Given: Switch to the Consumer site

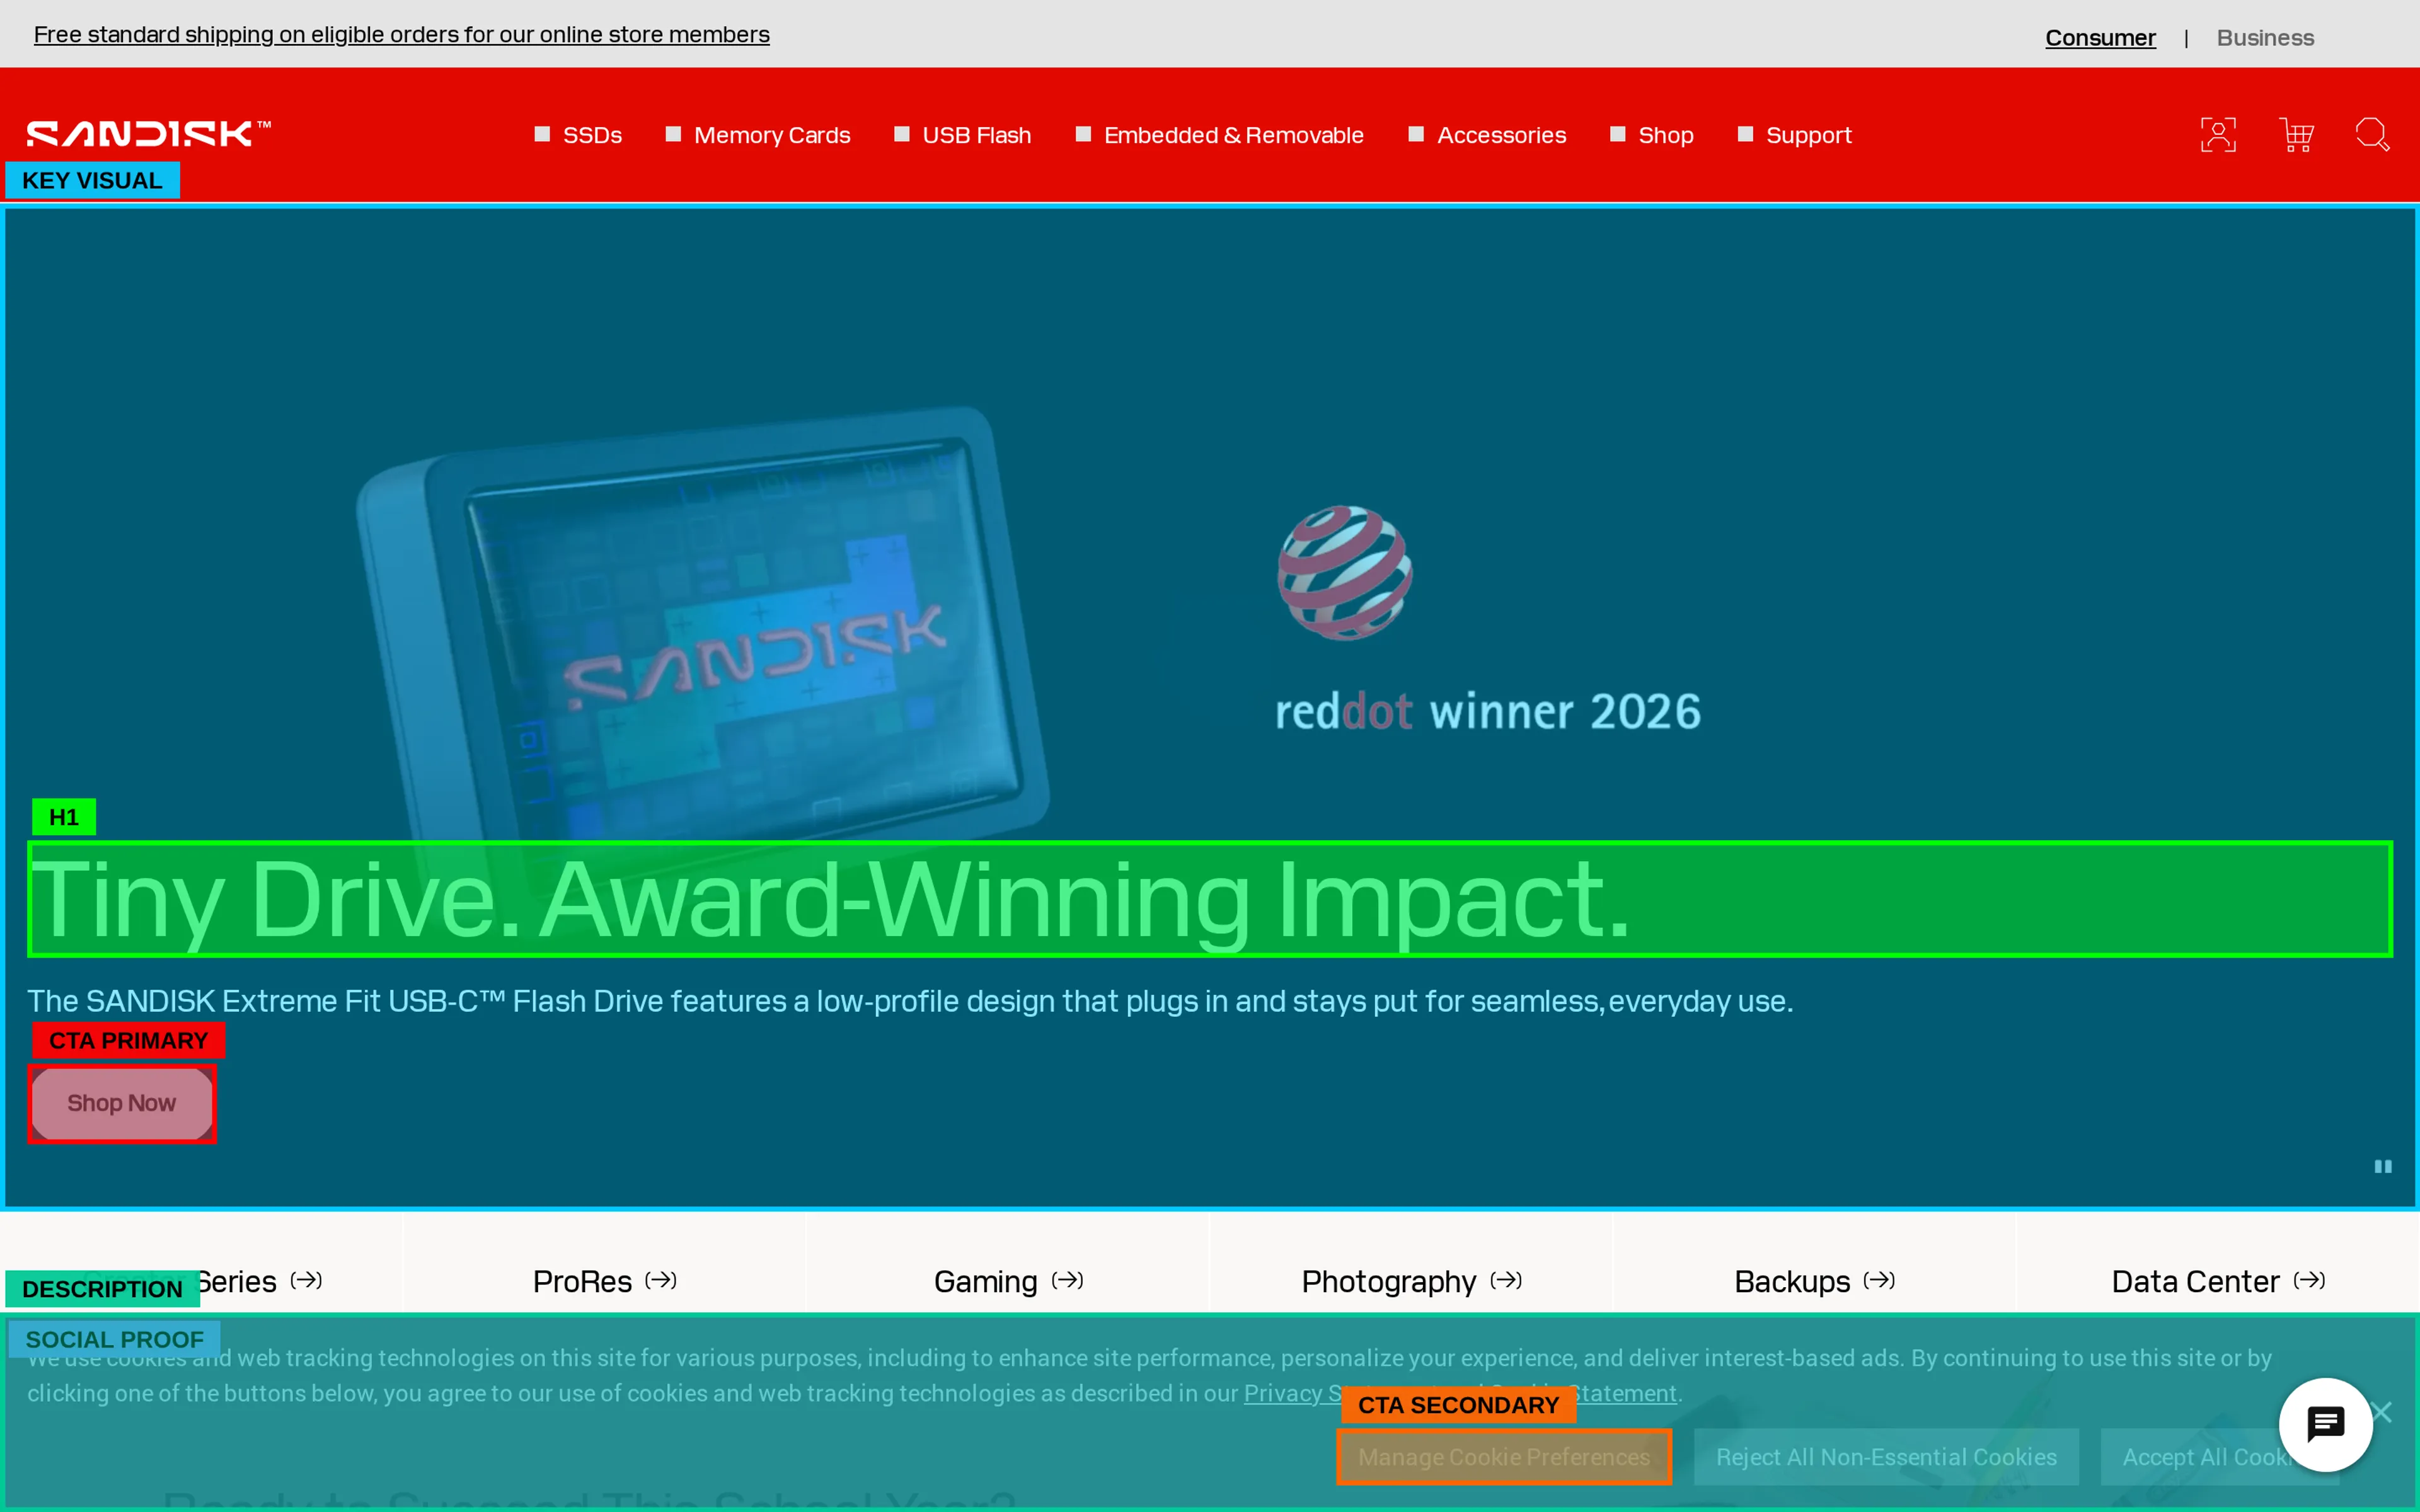Looking at the screenshot, I should point(2100,38).
